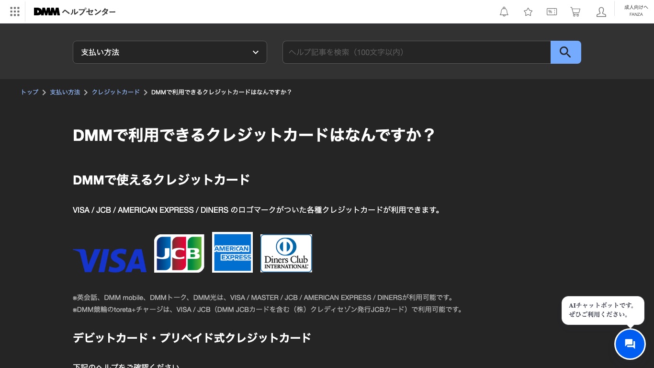Viewport: 654px width, 368px height.
Task: Click the American Express logo image
Action: pos(232,252)
